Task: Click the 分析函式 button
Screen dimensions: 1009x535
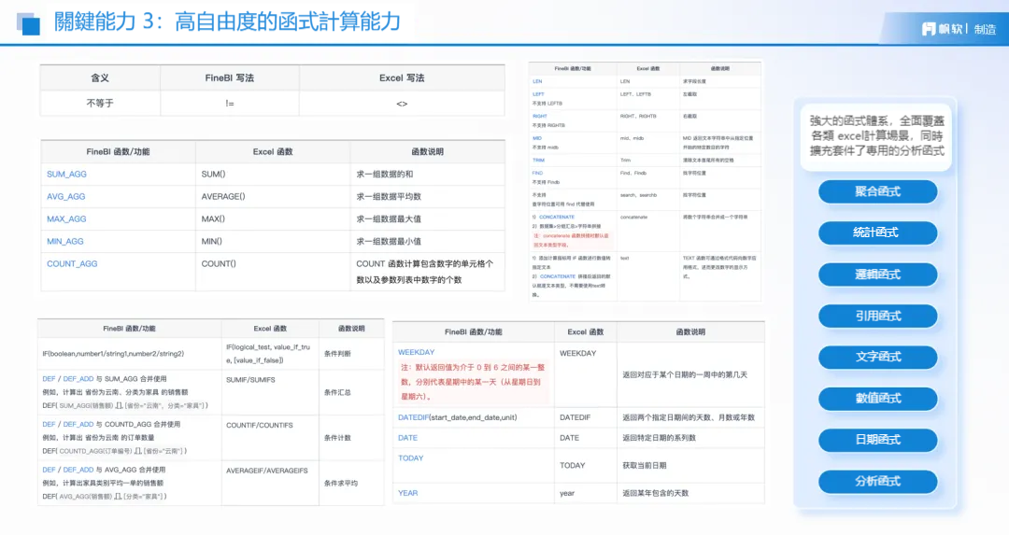Action: point(877,481)
